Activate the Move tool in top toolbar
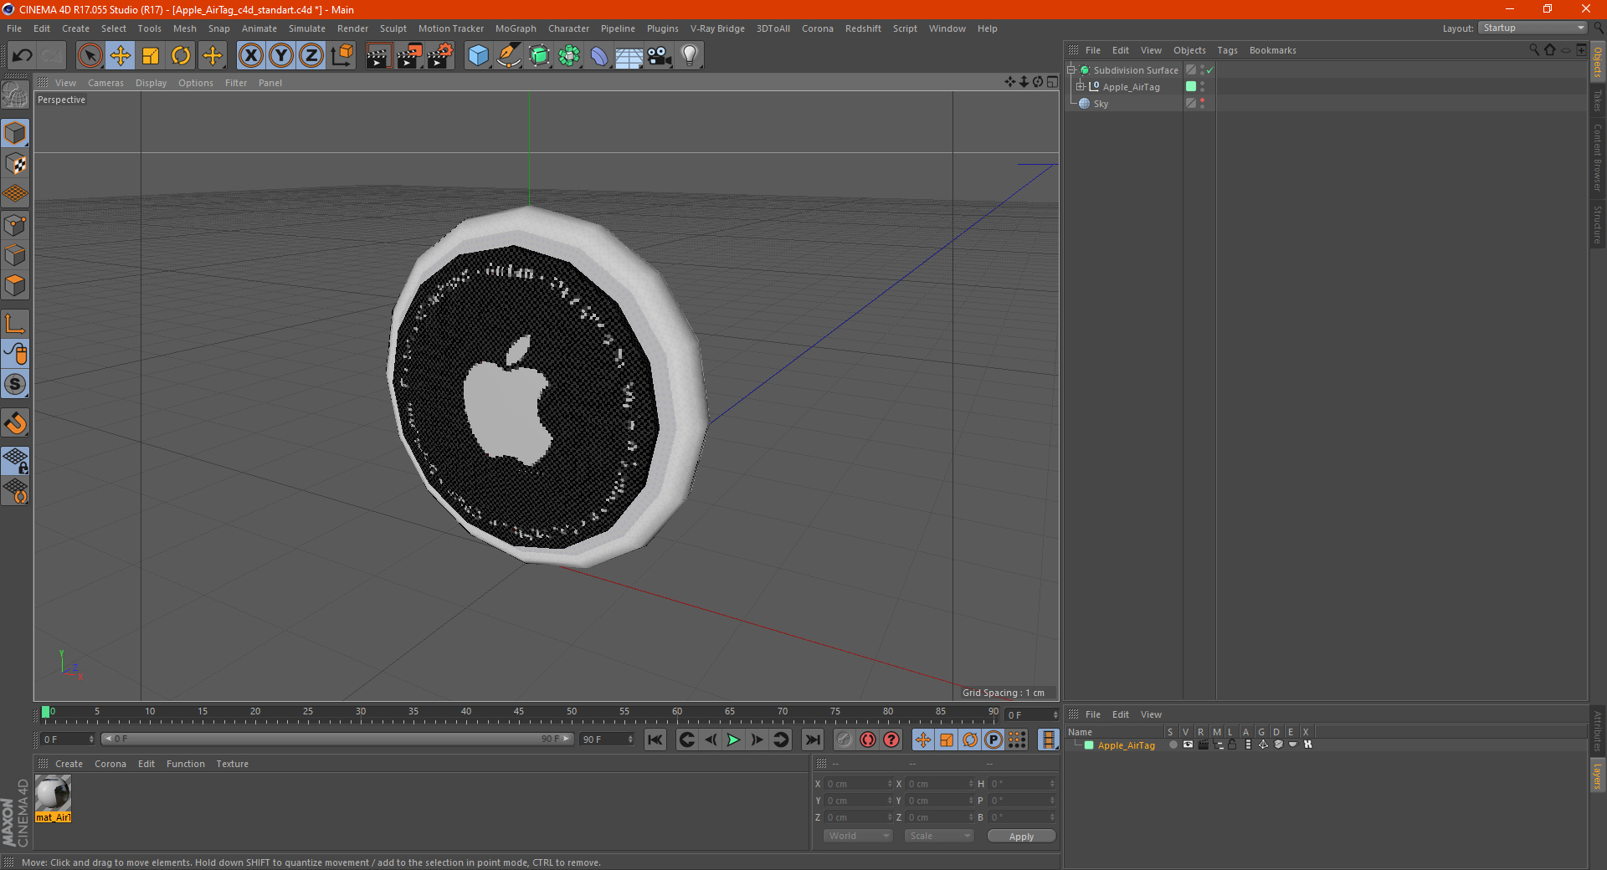 pos(121,56)
